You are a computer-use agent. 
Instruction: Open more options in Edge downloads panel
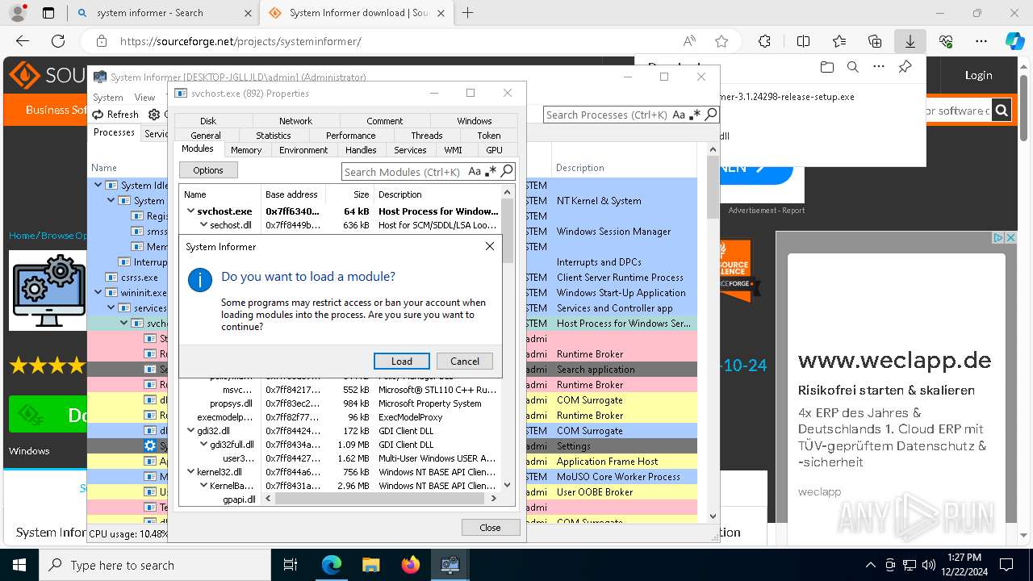[879, 67]
